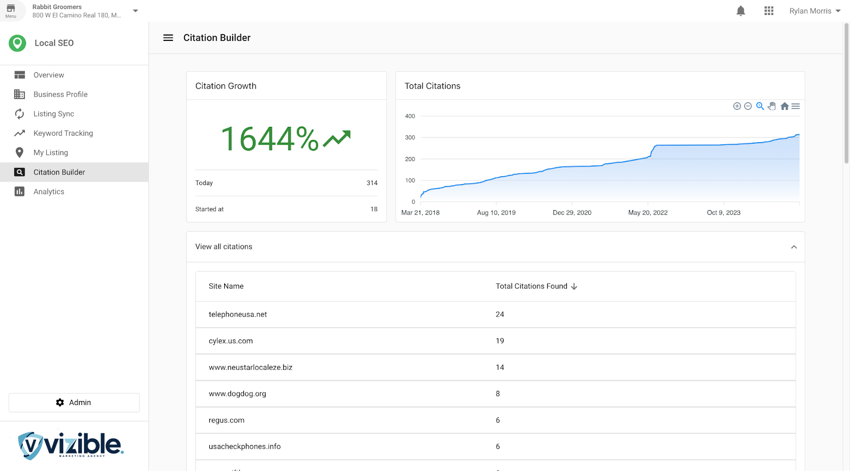Navigate to Business Profile

point(60,94)
